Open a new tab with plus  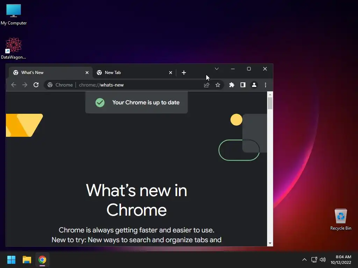[x=184, y=73]
